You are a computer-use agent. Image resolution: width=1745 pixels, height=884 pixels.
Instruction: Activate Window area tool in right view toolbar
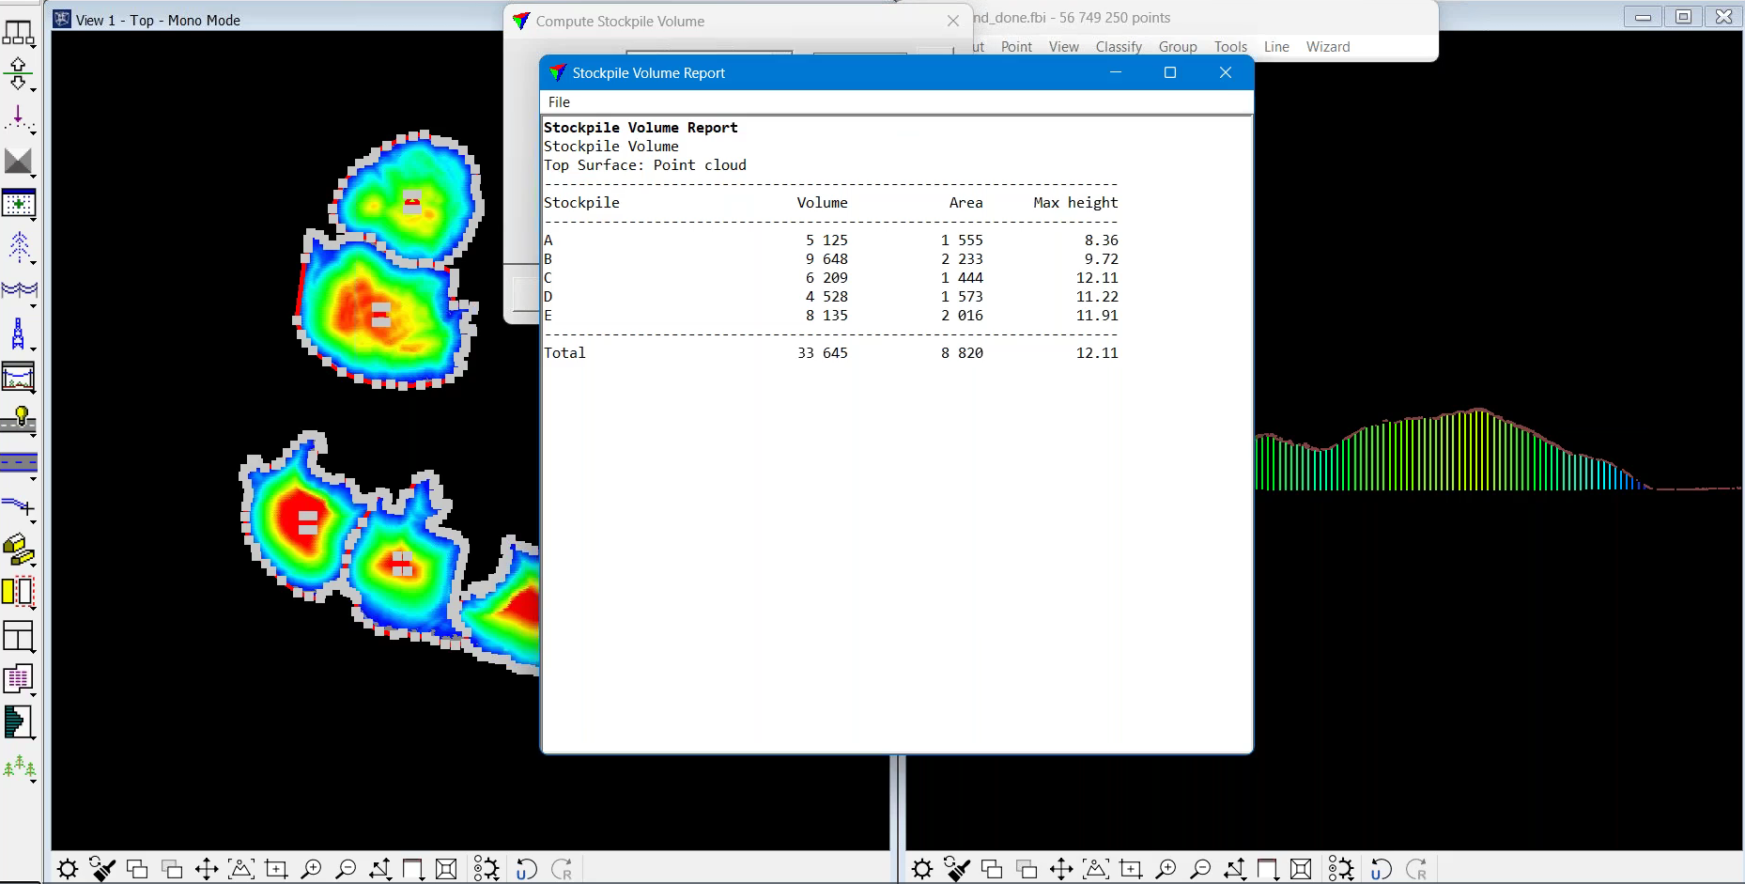point(1131,869)
